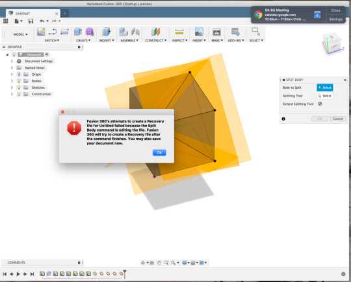Click the timeline position marker
The height and width of the screenshot is (282, 351).
click(125, 274)
